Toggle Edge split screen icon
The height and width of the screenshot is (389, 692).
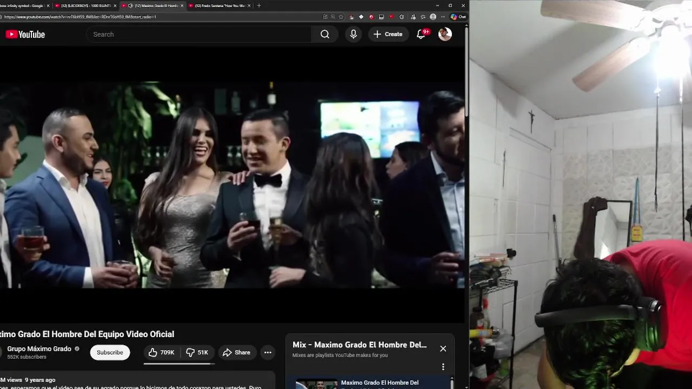point(325,17)
